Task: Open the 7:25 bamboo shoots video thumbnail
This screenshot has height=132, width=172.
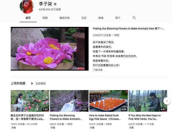Action: coord(30,101)
